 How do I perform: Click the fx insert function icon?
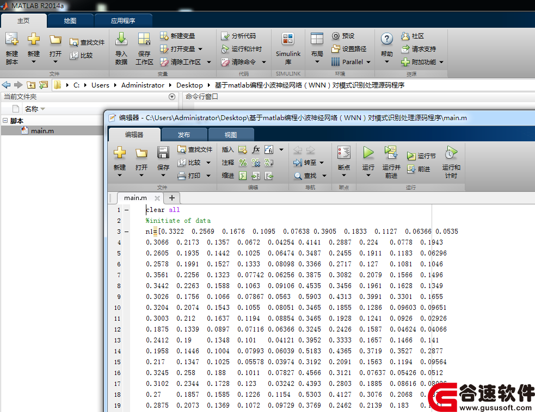(x=256, y=149)
